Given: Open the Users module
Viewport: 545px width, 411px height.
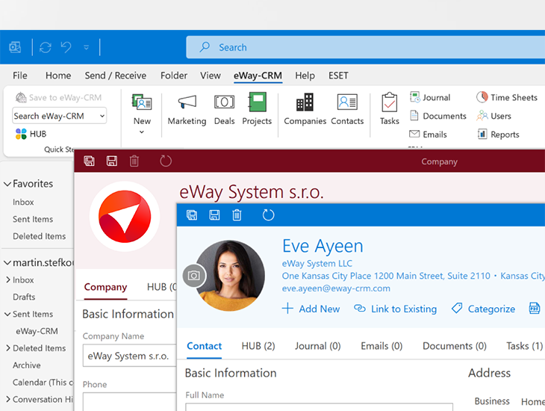Looking at the screenshot, I should click(x=494, y=116).
